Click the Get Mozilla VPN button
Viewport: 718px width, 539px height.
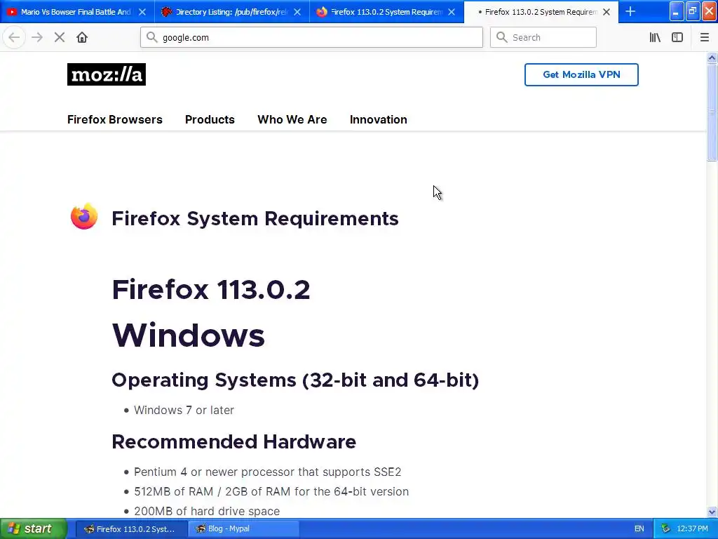[581, 74]
